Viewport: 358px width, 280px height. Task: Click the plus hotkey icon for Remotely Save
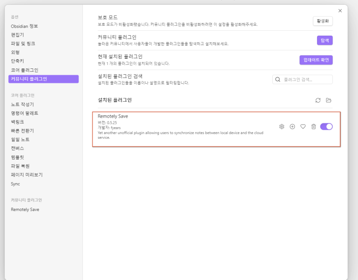click(292, 127)
